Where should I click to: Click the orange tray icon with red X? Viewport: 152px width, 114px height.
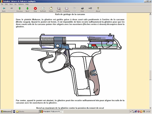pos(141,111)
